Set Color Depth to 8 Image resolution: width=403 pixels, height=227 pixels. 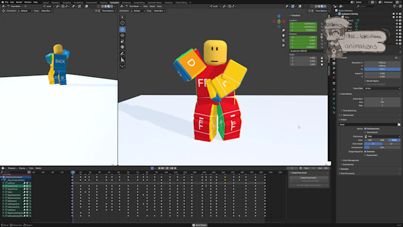point(373,143)
